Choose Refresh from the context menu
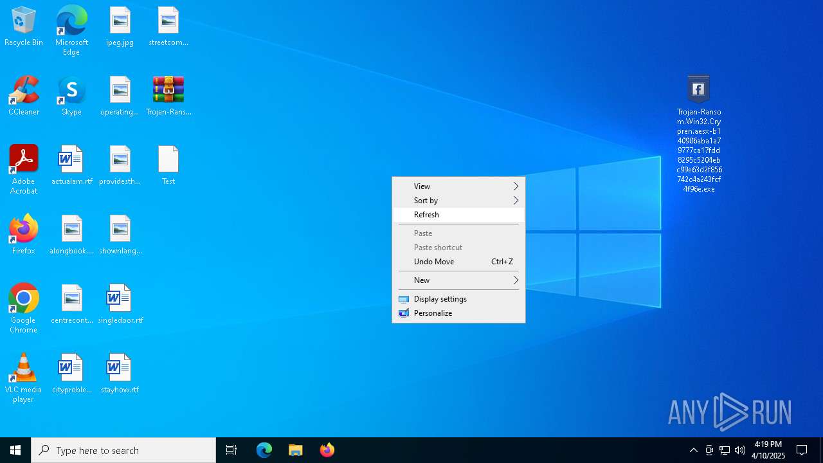 point(458,215)
